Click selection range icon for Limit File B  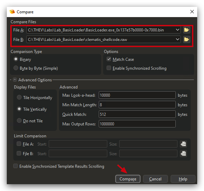(x=183, y=153)
